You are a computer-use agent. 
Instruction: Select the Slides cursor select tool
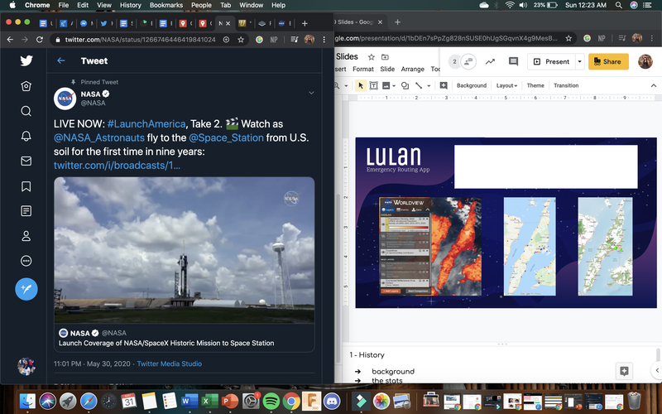(361, 85)
